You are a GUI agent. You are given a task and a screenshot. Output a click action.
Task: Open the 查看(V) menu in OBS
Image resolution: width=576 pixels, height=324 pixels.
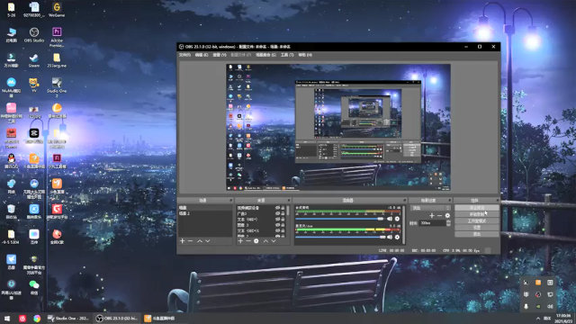point(220,55)
